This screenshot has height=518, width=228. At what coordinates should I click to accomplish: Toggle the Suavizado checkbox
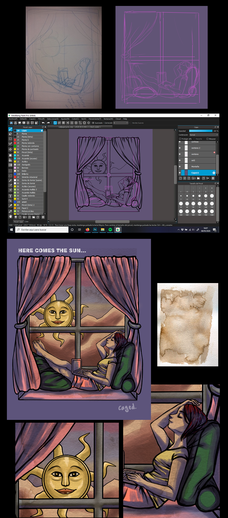point(93,123)
